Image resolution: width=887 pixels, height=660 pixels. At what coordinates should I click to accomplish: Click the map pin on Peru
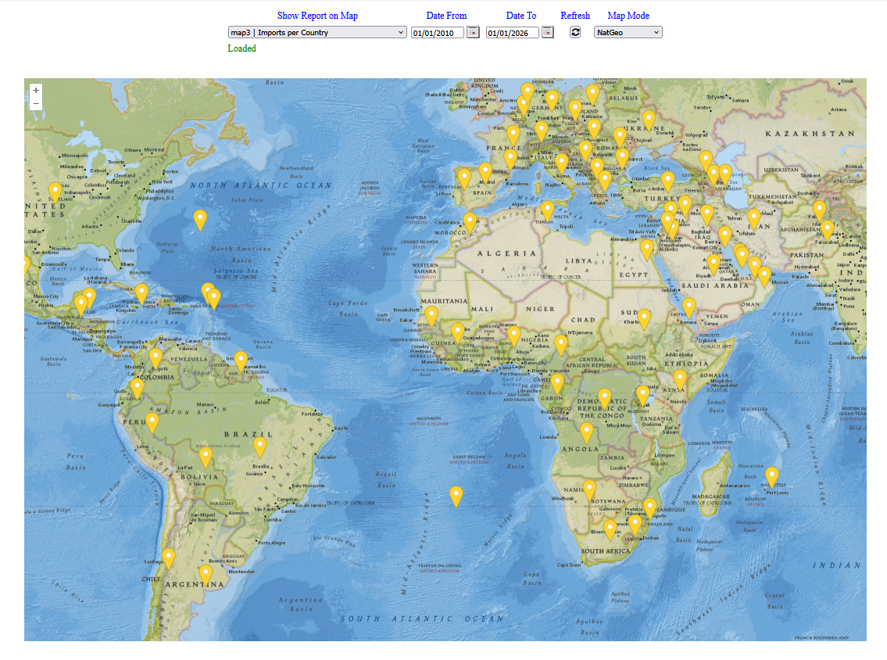point(152,422)
